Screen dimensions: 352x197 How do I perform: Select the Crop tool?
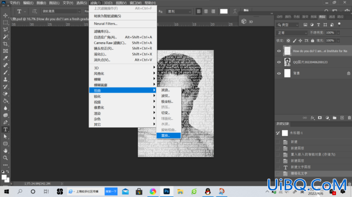[x=5, y=44]
